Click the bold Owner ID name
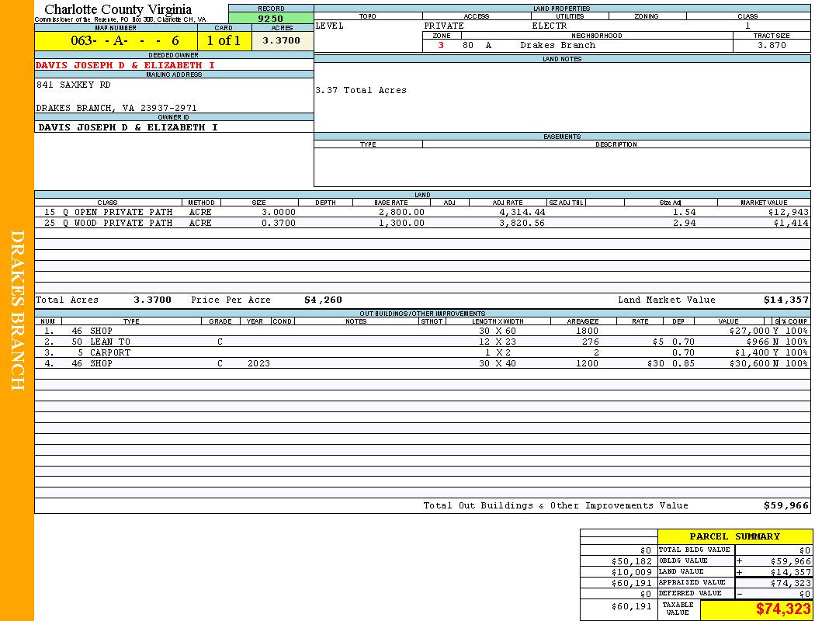Viewport: 815px width, 621px height. (128, 127)
